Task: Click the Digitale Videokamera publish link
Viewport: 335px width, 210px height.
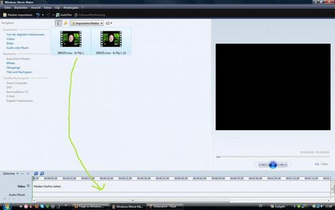Action: [19, 101]
